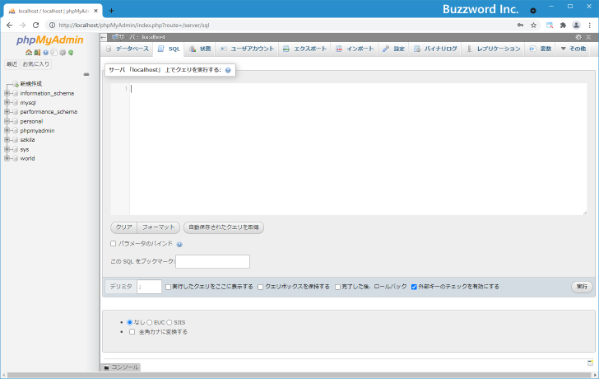This screenshot has height=379, width=599.
Task: Open the バイナリログ tab
Action: click(x=435, y=49)
